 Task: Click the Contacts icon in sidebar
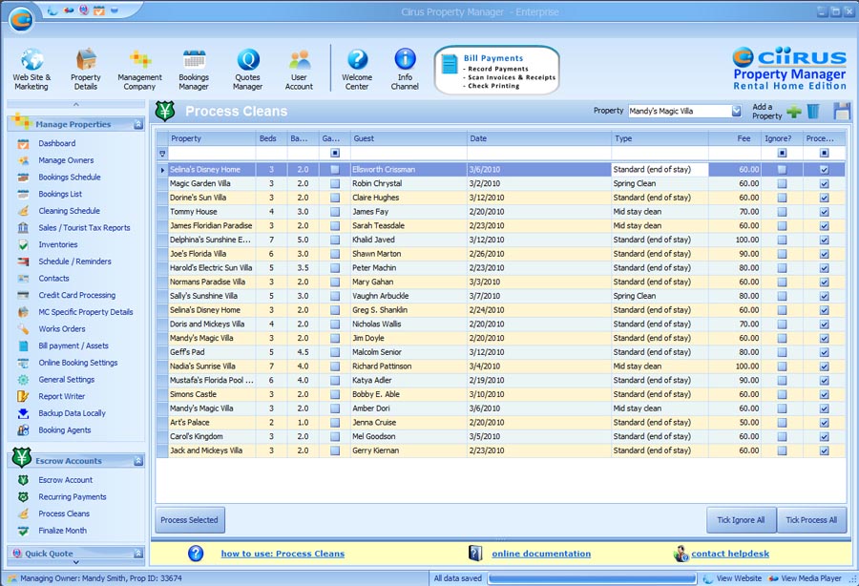tap(23, 279)
